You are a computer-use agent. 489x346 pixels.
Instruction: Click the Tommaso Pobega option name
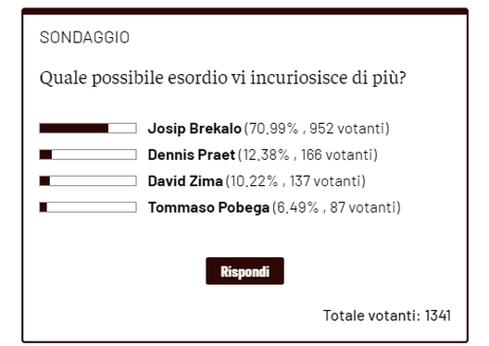click(x=208, y=207)
